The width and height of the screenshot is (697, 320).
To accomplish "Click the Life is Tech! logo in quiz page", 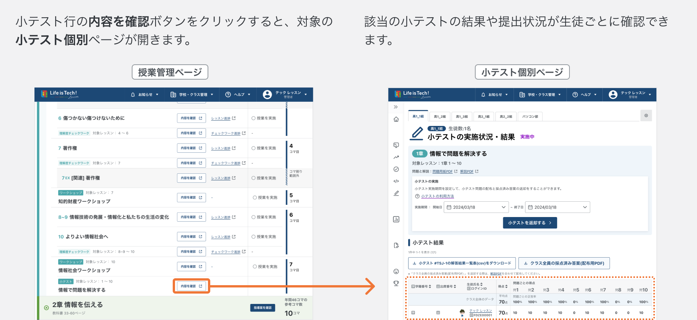I will 412,94.
